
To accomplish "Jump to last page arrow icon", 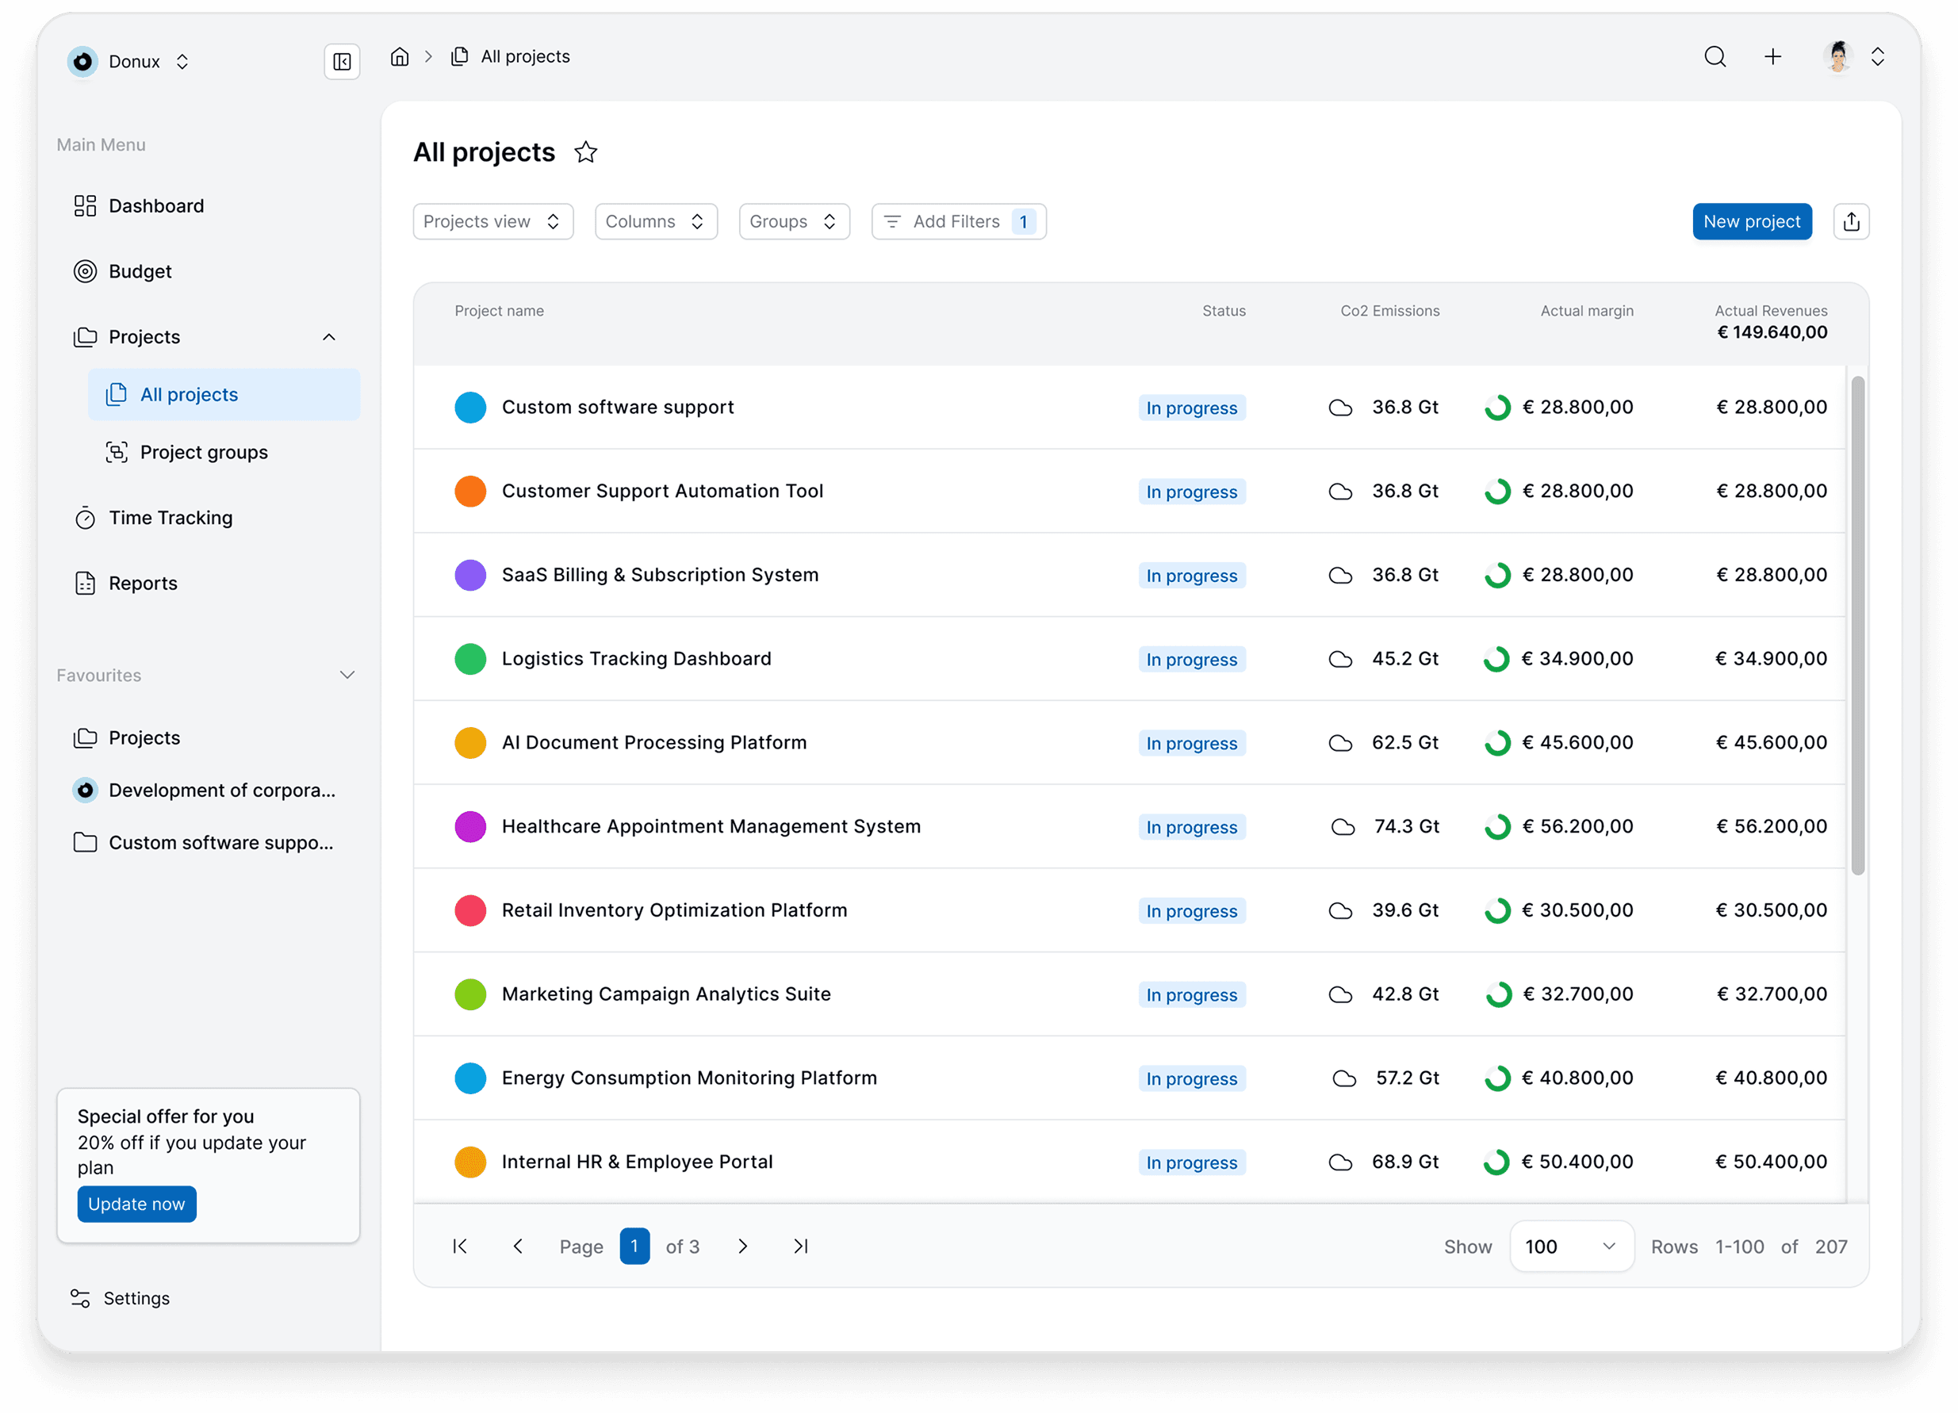I will 800,1246.
